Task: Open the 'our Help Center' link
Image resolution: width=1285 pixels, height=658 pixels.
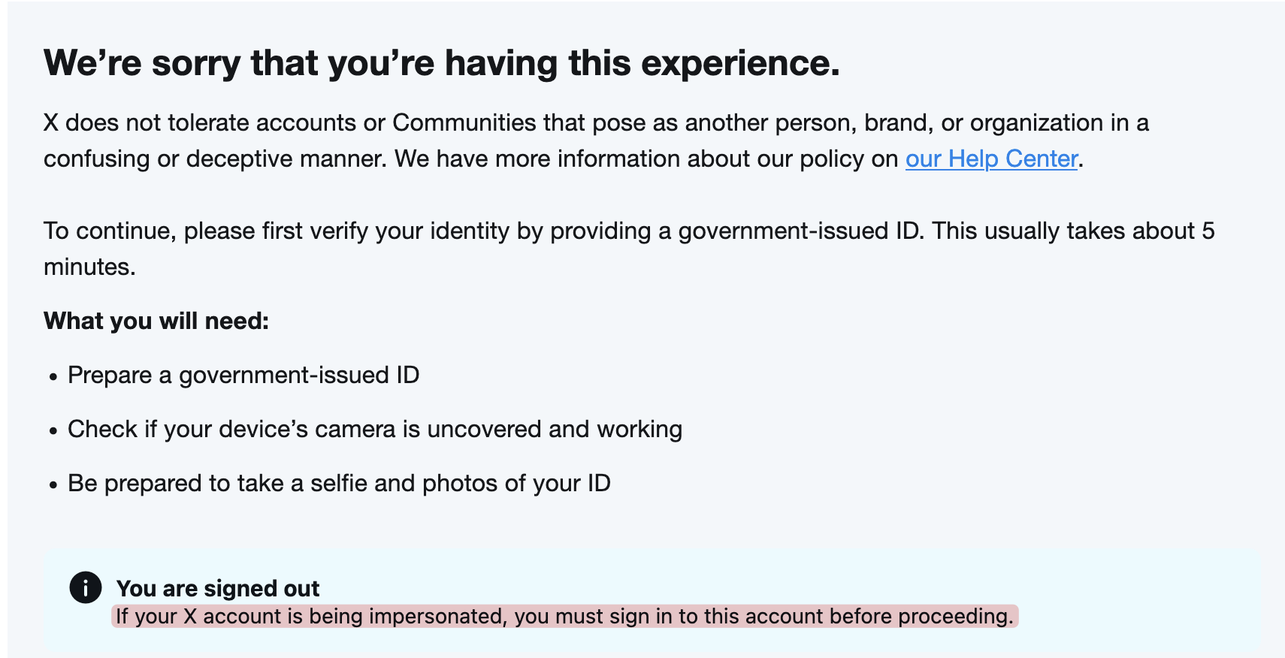Action: (x=991, y=158)
